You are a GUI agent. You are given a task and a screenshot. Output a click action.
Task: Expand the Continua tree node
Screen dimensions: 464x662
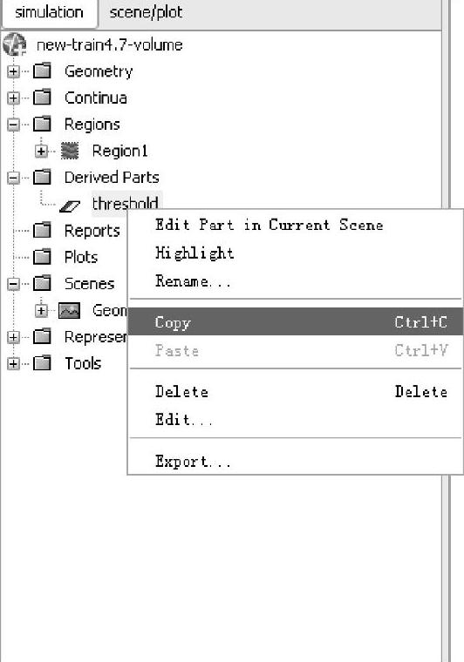click(14, 98)
